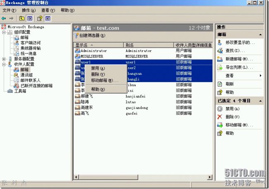The height and width of the screenshot is (189, 269).
Task: Click the mailbox icon of the 高建东 row
Action: (77, 108)
